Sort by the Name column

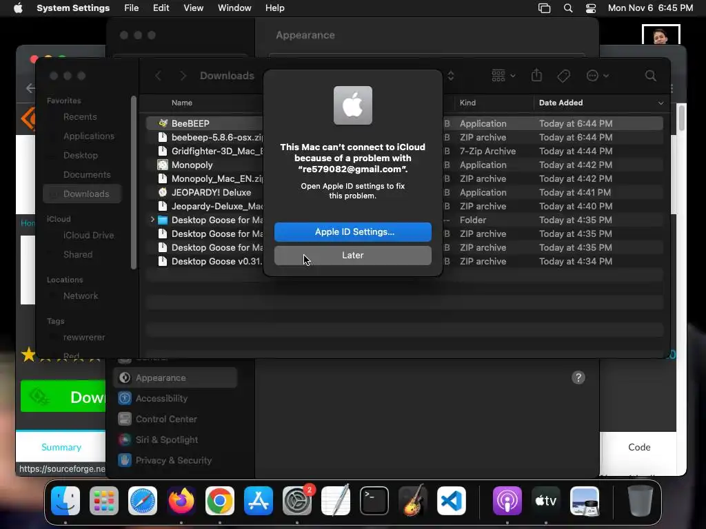pyautogui.click(x=182, y=103)
